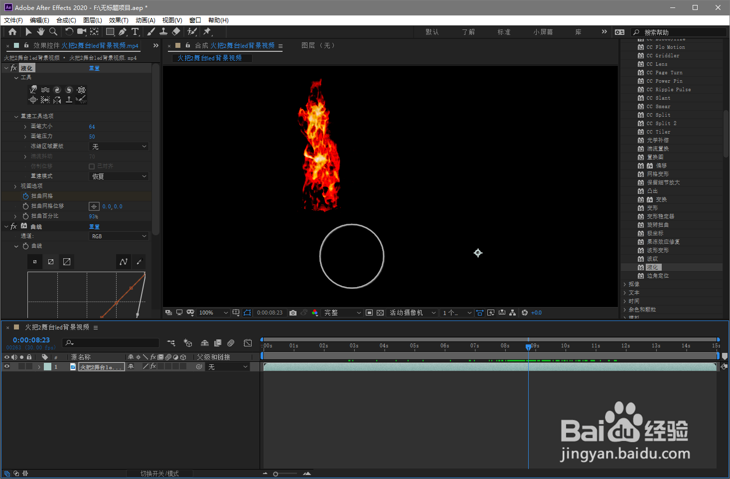Click 切换开关/模式 at the timeline bottom

click(x=159, y=474)
